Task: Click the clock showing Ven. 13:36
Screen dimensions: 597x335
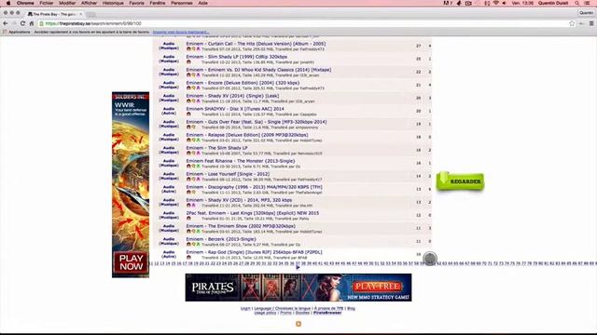Action: [x=522, y=3]
